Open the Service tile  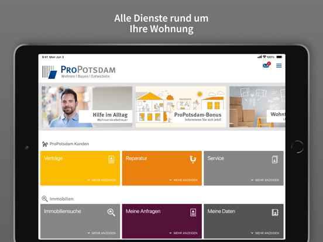(x=243, y=168)
